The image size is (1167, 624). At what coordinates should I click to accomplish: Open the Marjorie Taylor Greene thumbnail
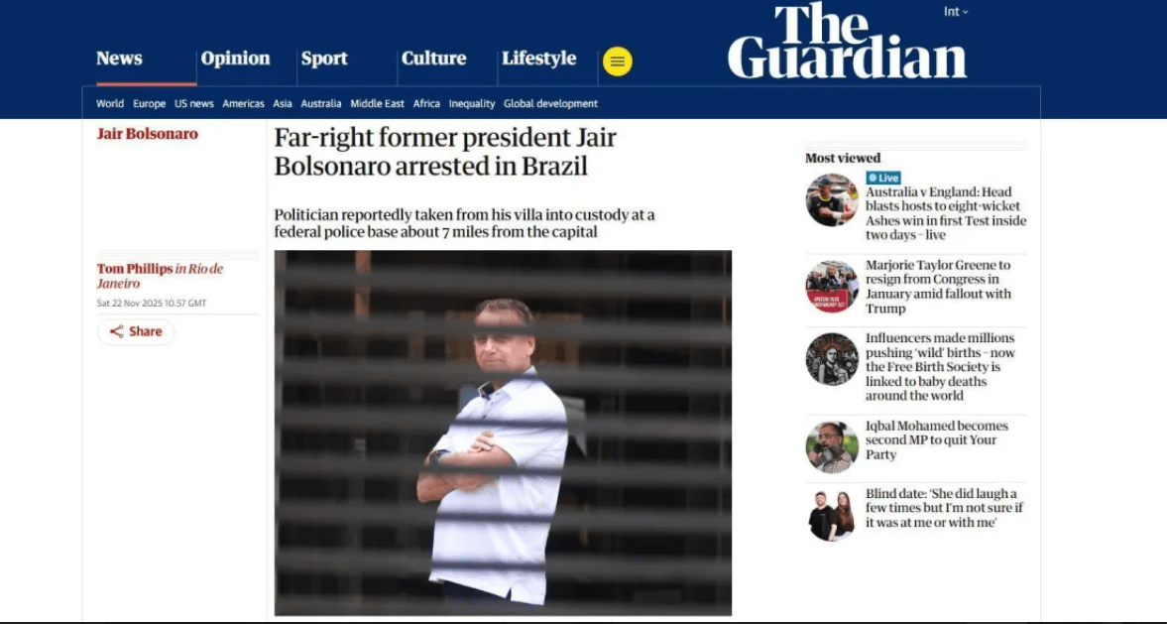click(832, 287)
